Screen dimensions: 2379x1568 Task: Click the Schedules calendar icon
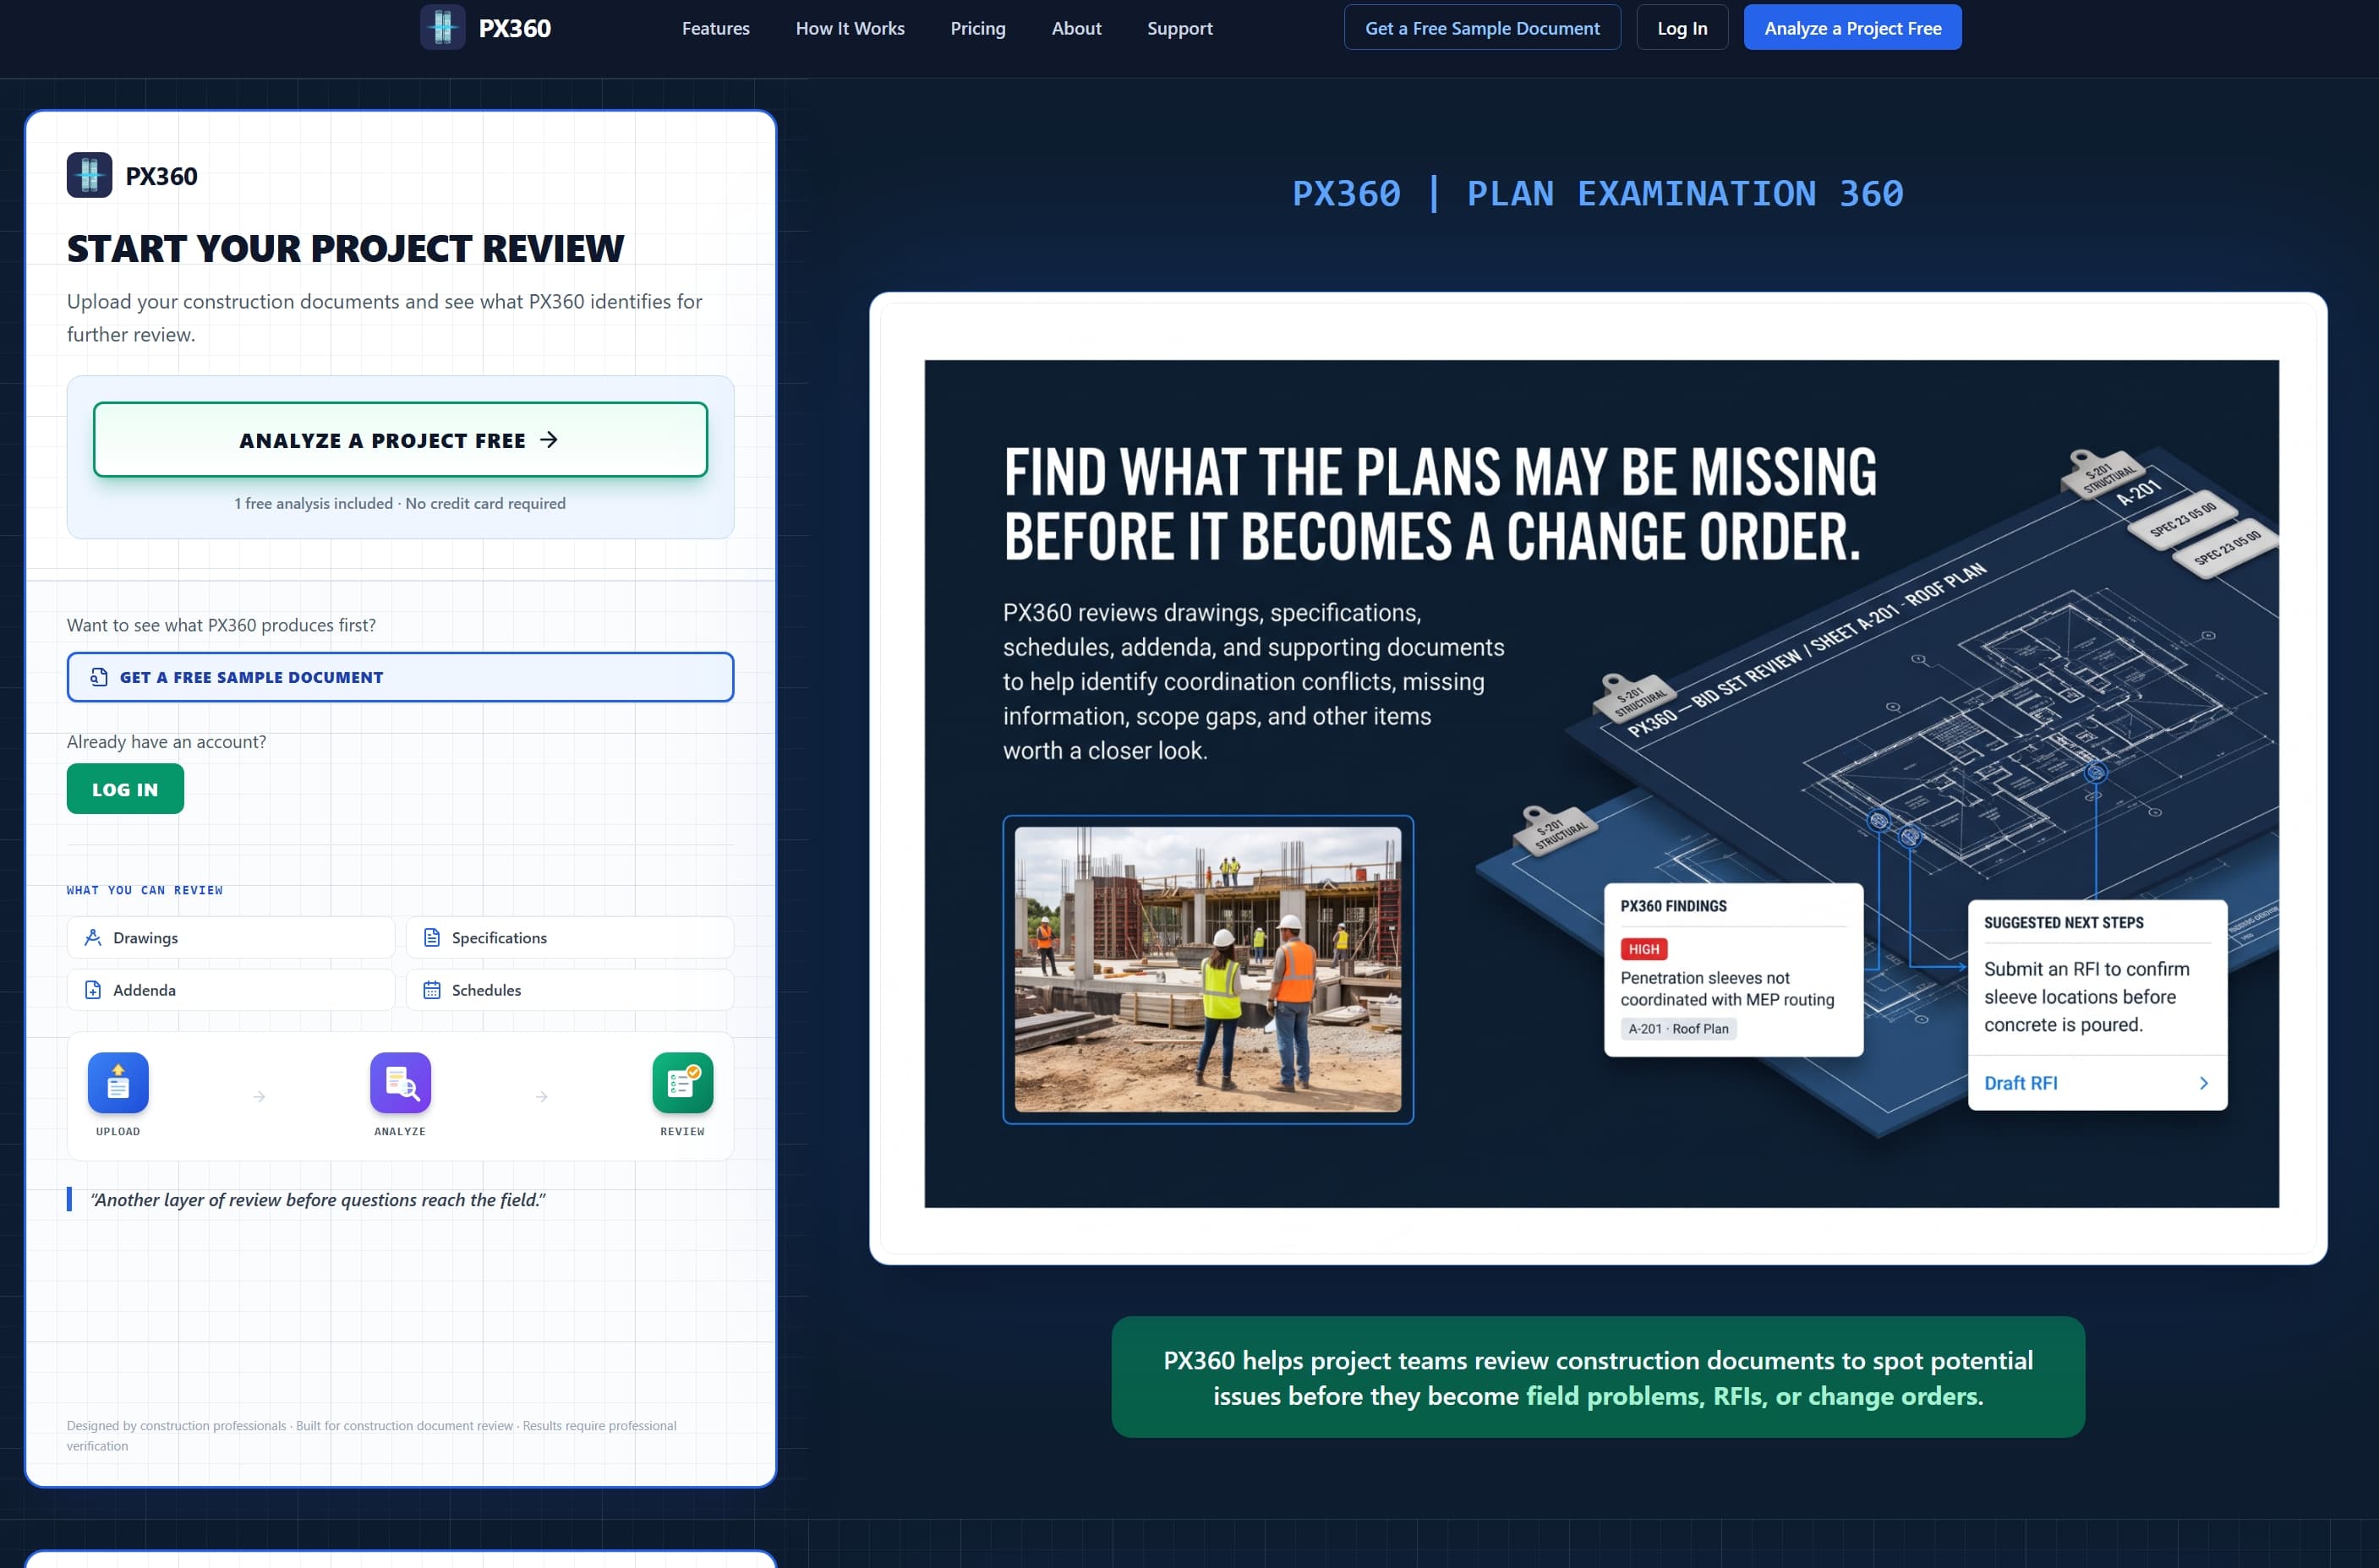[x=432, y=990]
